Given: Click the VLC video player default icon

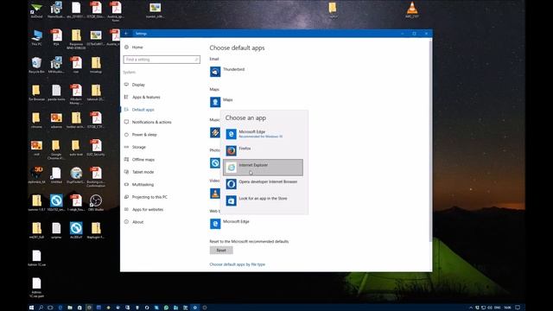Looking at the screenshot, I should (215, 194).
